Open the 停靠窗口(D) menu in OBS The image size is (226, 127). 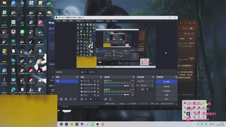80,21
